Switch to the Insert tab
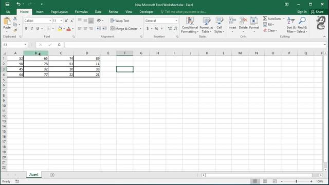Viewport: 329px width, 185px height. [40, 12]
